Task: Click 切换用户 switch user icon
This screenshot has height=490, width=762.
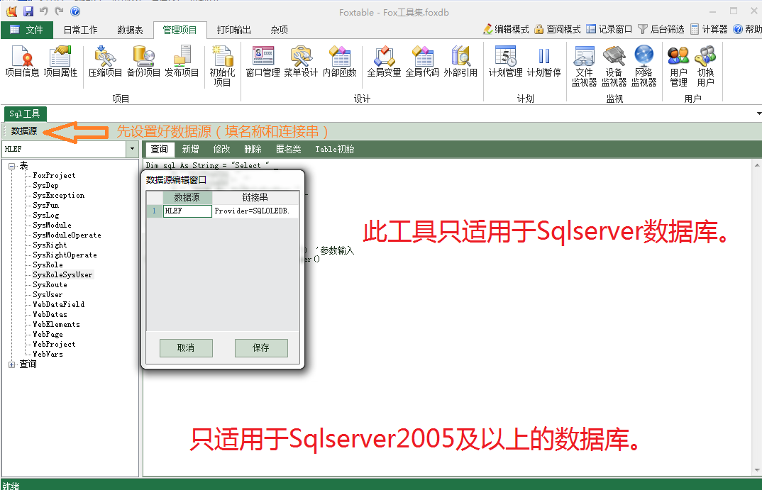Action: tap(706, 67)
